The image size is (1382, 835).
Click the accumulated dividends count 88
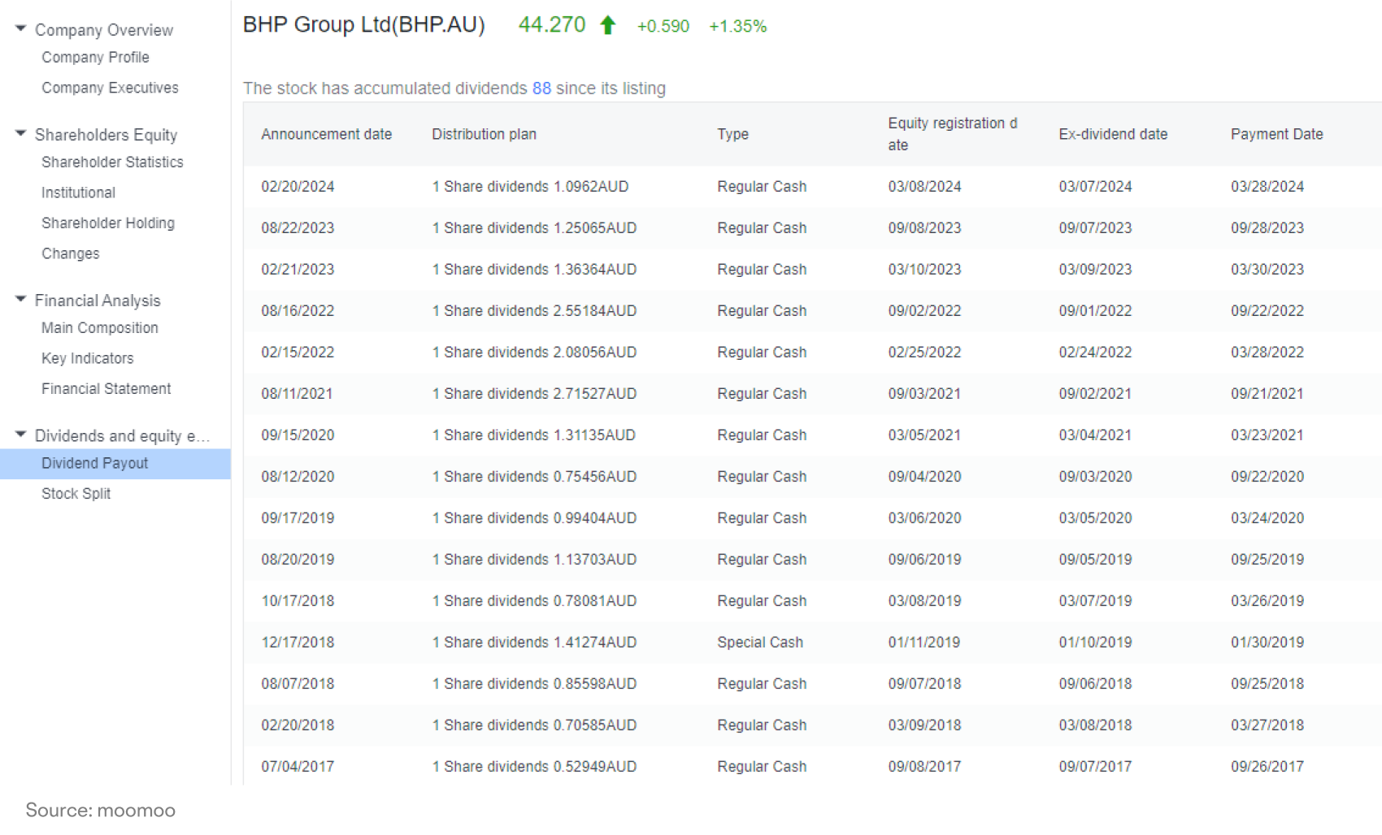click(x=541, y=89)
